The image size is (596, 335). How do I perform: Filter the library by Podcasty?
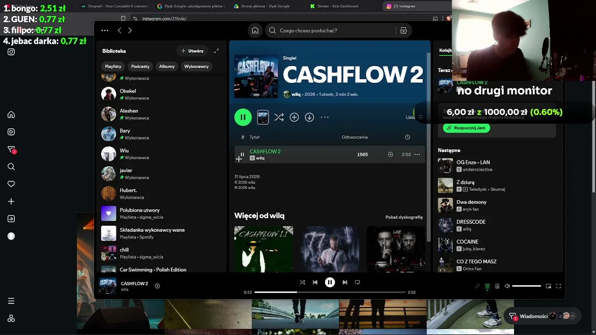click(x=140, y=67)
